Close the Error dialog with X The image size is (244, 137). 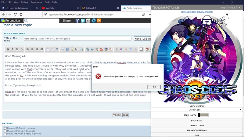(x=161, y=66)
